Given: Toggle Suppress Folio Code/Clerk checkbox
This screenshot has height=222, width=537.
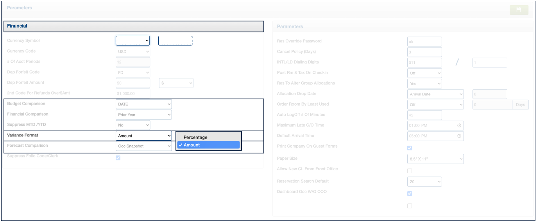Looking at the screenshot, I should pos(118,158).
